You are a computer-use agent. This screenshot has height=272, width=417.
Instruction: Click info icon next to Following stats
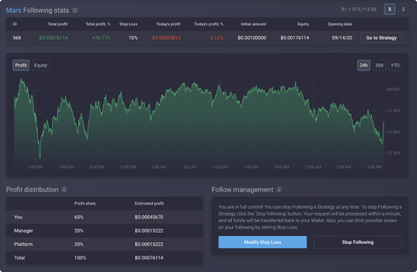[x=75, y=11]
